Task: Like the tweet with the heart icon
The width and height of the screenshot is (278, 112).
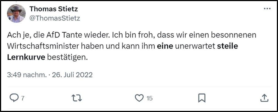Action: click(x=139, y=98)
